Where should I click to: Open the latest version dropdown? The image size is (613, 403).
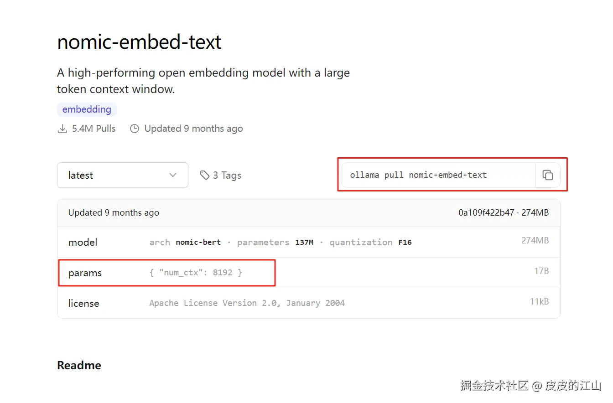[123, 175]
